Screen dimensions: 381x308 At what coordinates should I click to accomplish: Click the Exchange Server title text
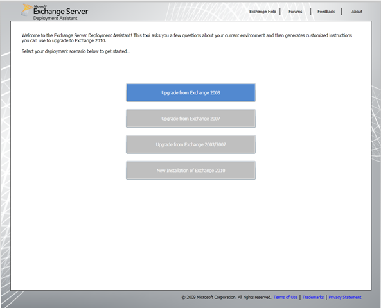(60, 12)
